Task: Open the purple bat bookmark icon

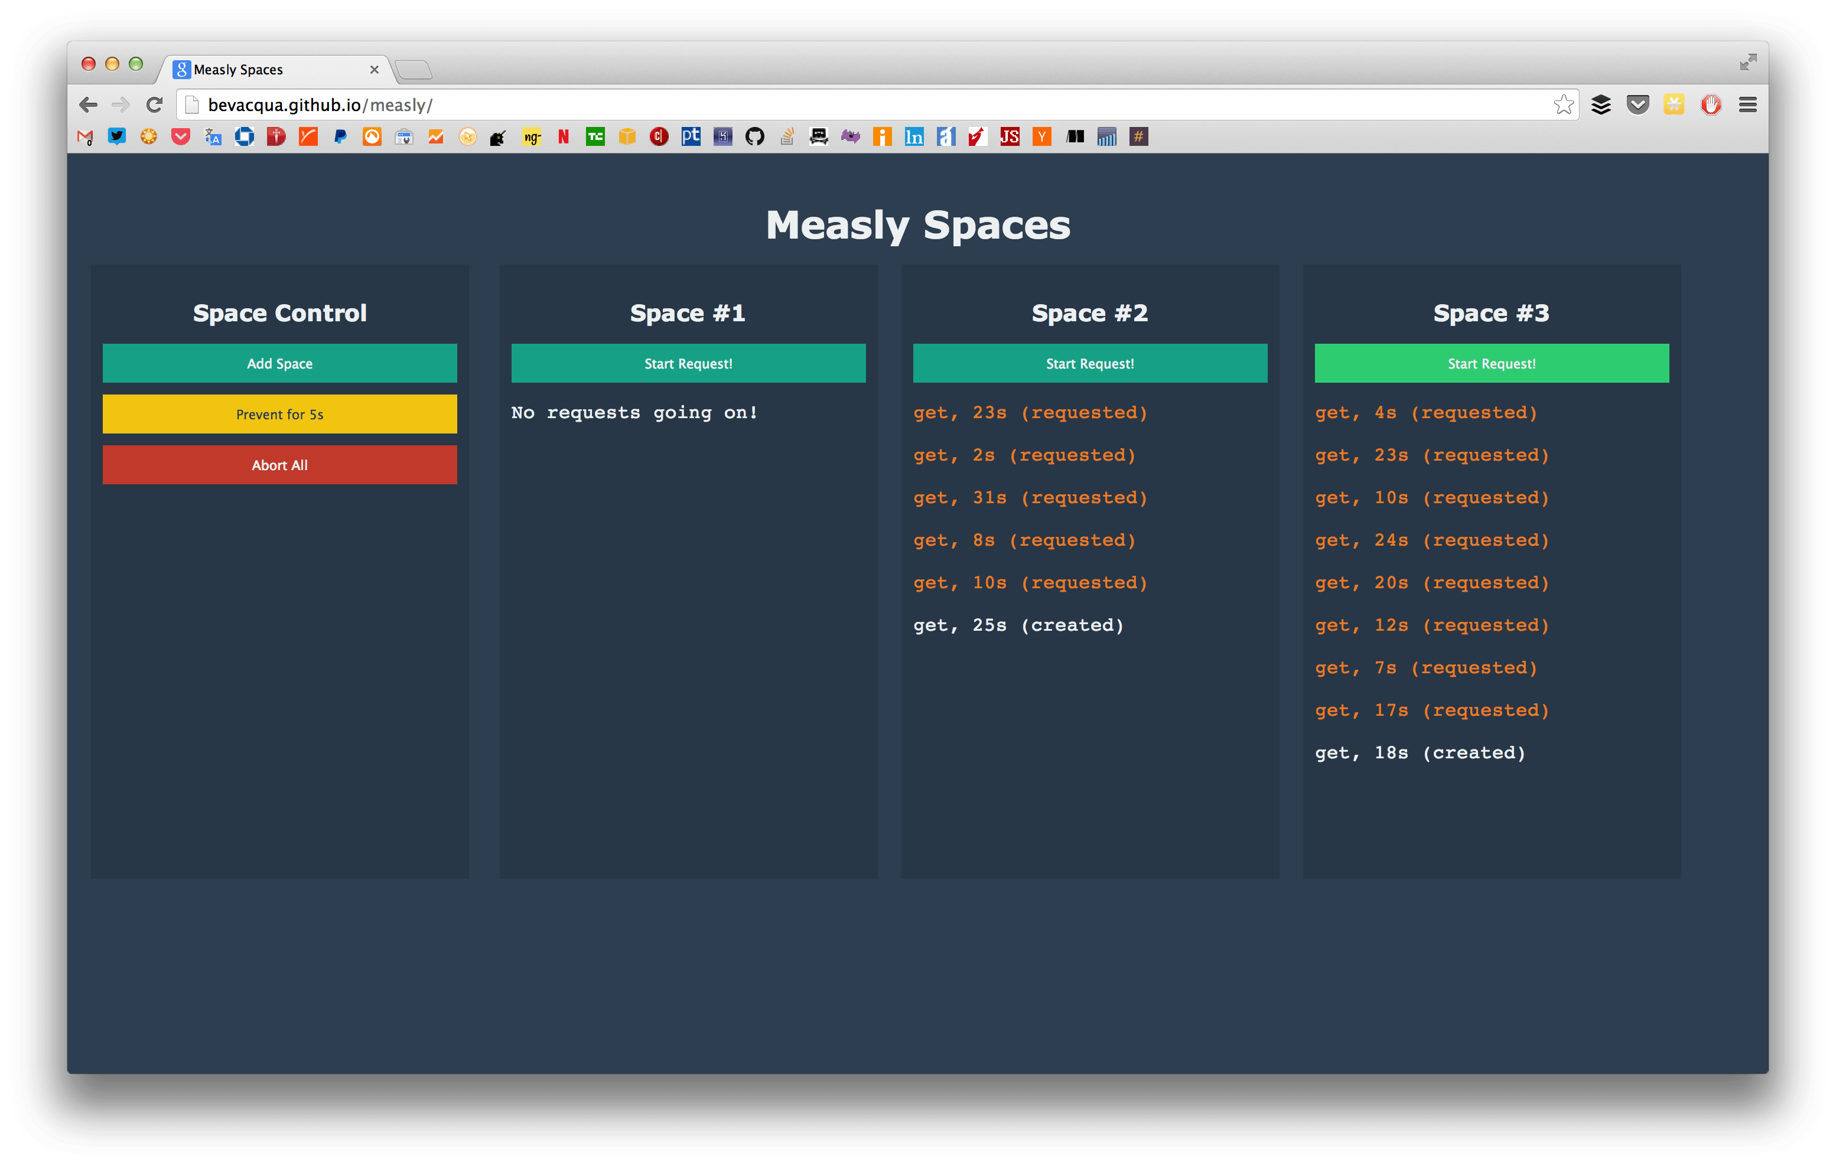Action: click(x=851, y=137)
